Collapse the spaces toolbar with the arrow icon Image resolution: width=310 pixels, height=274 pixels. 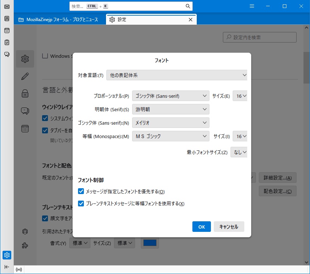click(x=7, y=267)
